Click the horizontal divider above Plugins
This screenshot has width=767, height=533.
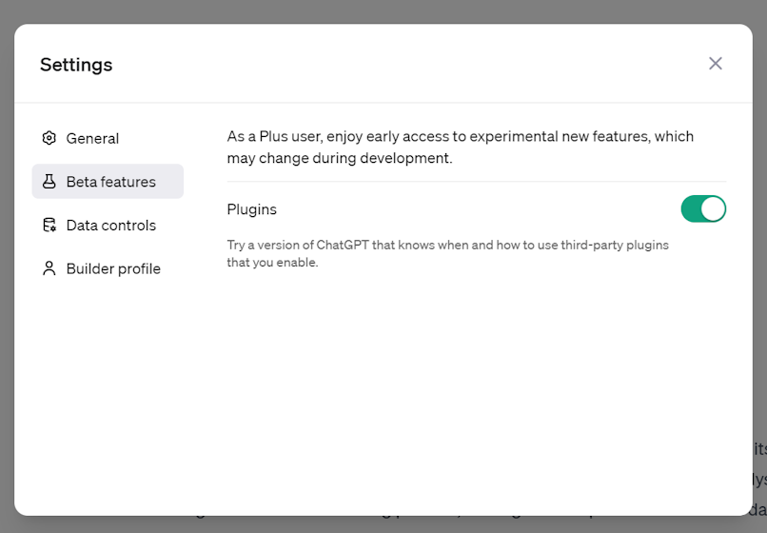pos(477,182)
